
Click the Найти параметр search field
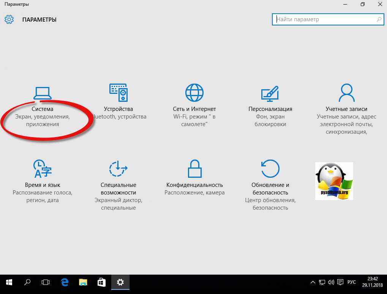click(x=325, y=19)
